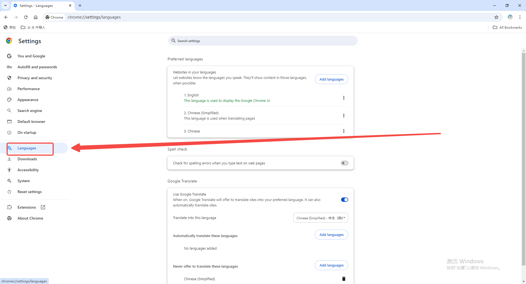Click the About Chrome icon

(x=9, y=218)
